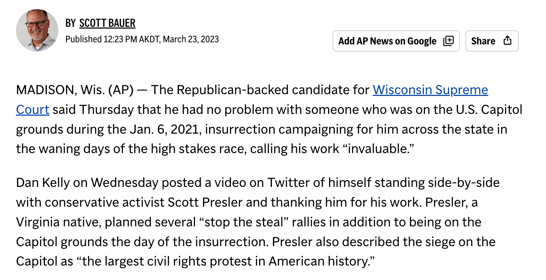This screenshot has height=280, width=546.
Task: Click the name Scott Presler in the article
Action: tap(205, 202)
